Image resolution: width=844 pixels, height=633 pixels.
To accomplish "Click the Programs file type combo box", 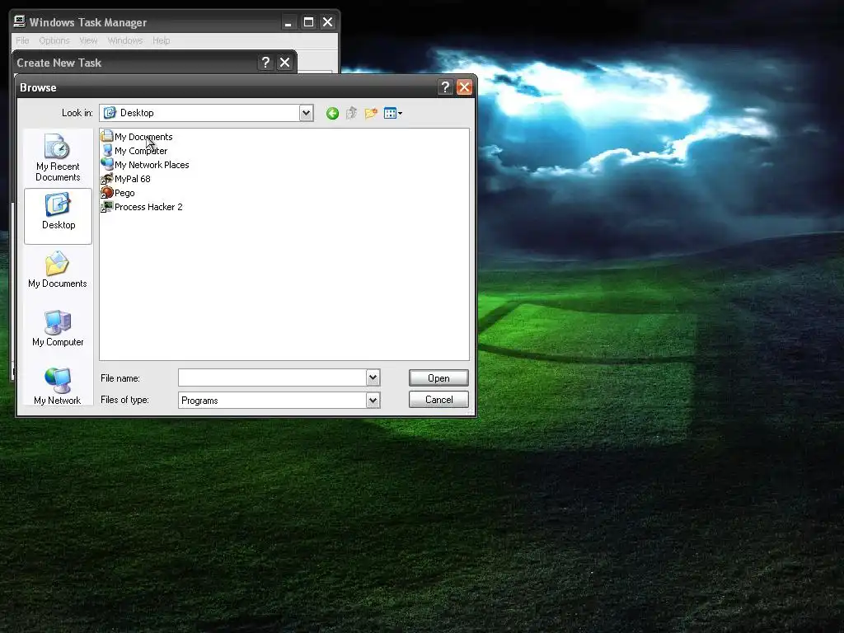I will point(279,400).
